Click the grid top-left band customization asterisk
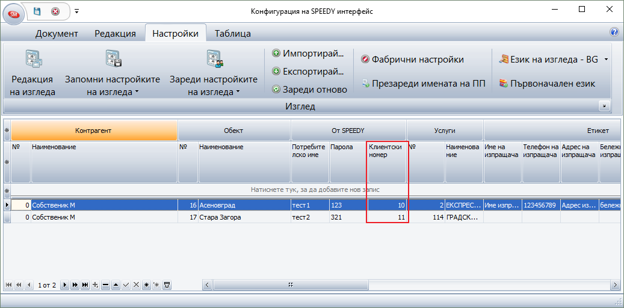The image size is (624, 308). (7, 131)
